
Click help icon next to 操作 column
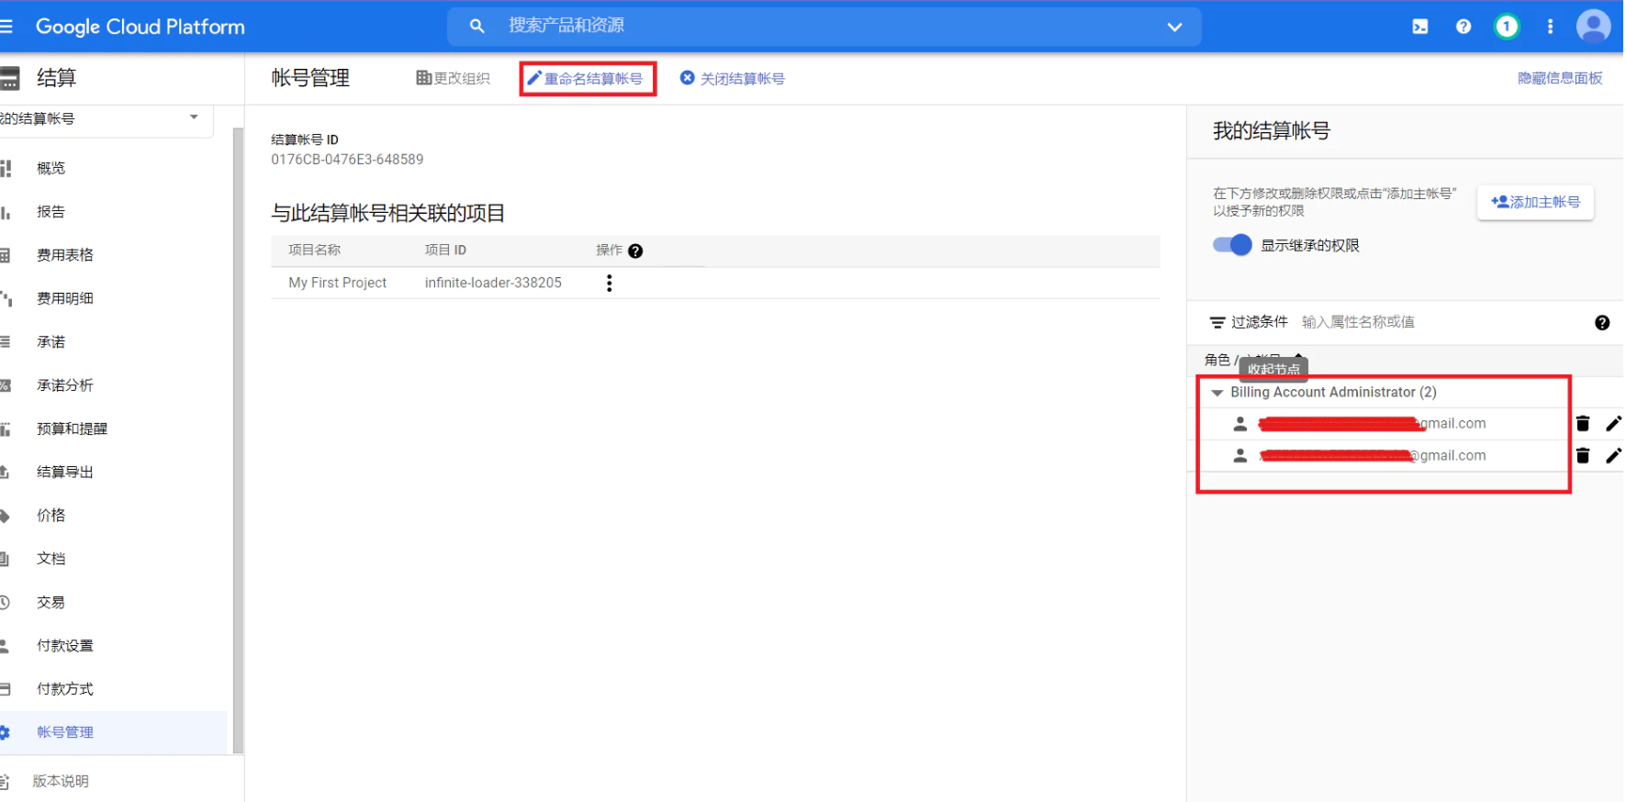(635, 251)
